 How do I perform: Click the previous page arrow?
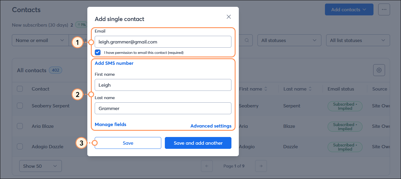click(x=207, y=166)
